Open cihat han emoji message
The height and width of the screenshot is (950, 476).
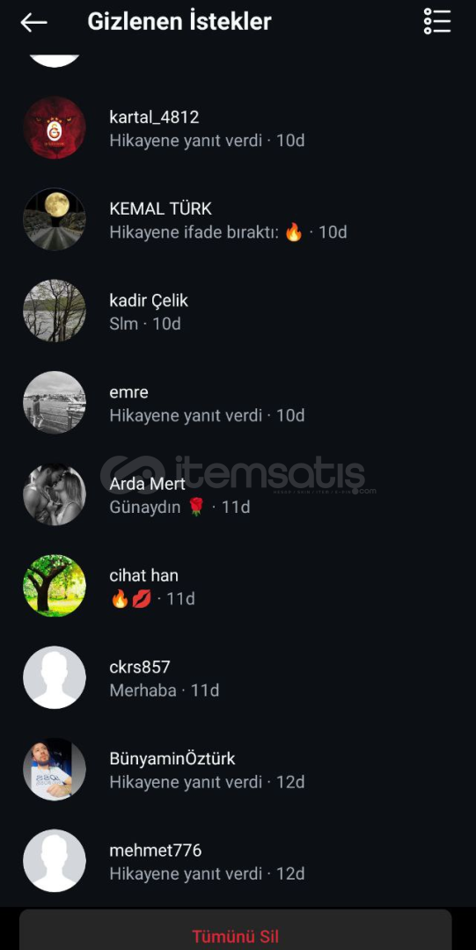pyautogui.click(x=238, y=586)
